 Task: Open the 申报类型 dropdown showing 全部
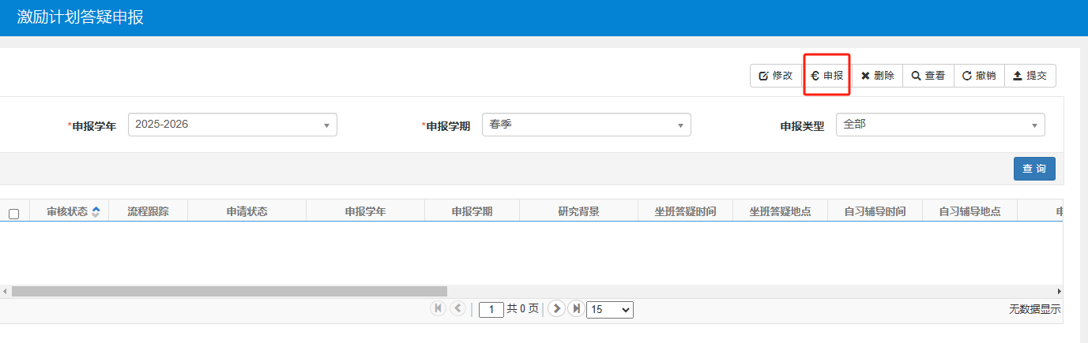point(939,125)
